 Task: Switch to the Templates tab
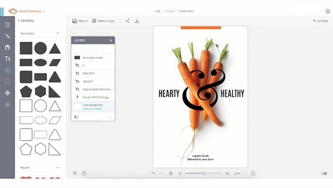pyautogui.click(x=186, y=11)
